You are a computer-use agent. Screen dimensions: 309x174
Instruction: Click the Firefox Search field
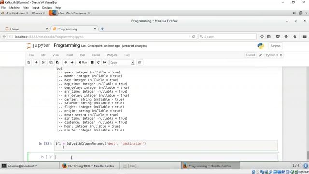coord(228,37)
